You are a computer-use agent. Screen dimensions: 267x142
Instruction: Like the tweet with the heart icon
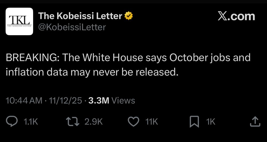click(x=134, y=121)
